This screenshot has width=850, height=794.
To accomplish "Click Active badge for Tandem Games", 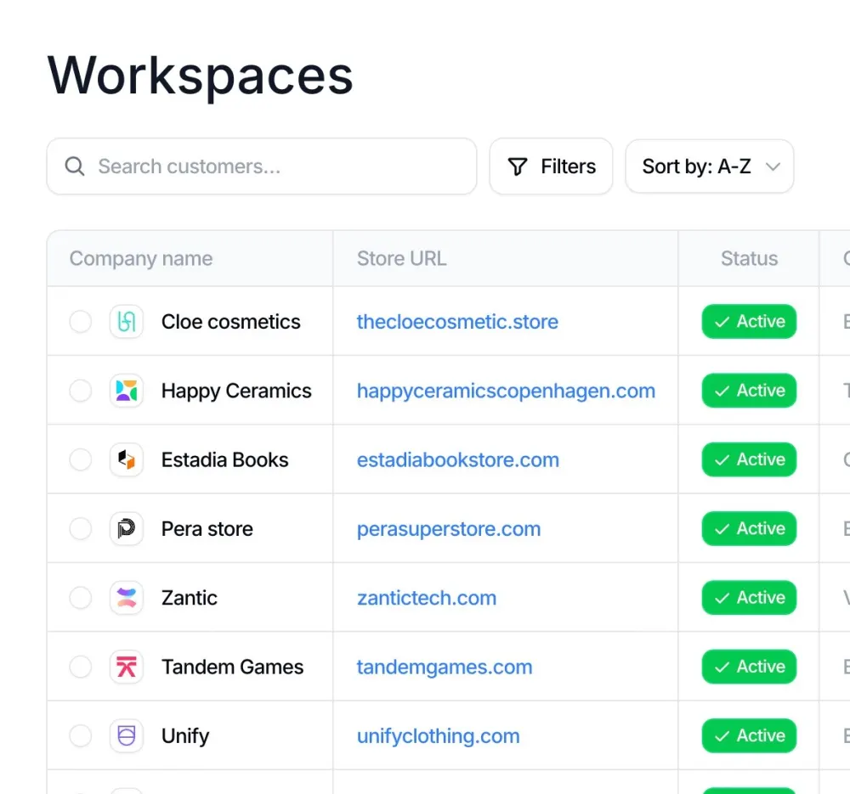I will (x=749, y=667).
